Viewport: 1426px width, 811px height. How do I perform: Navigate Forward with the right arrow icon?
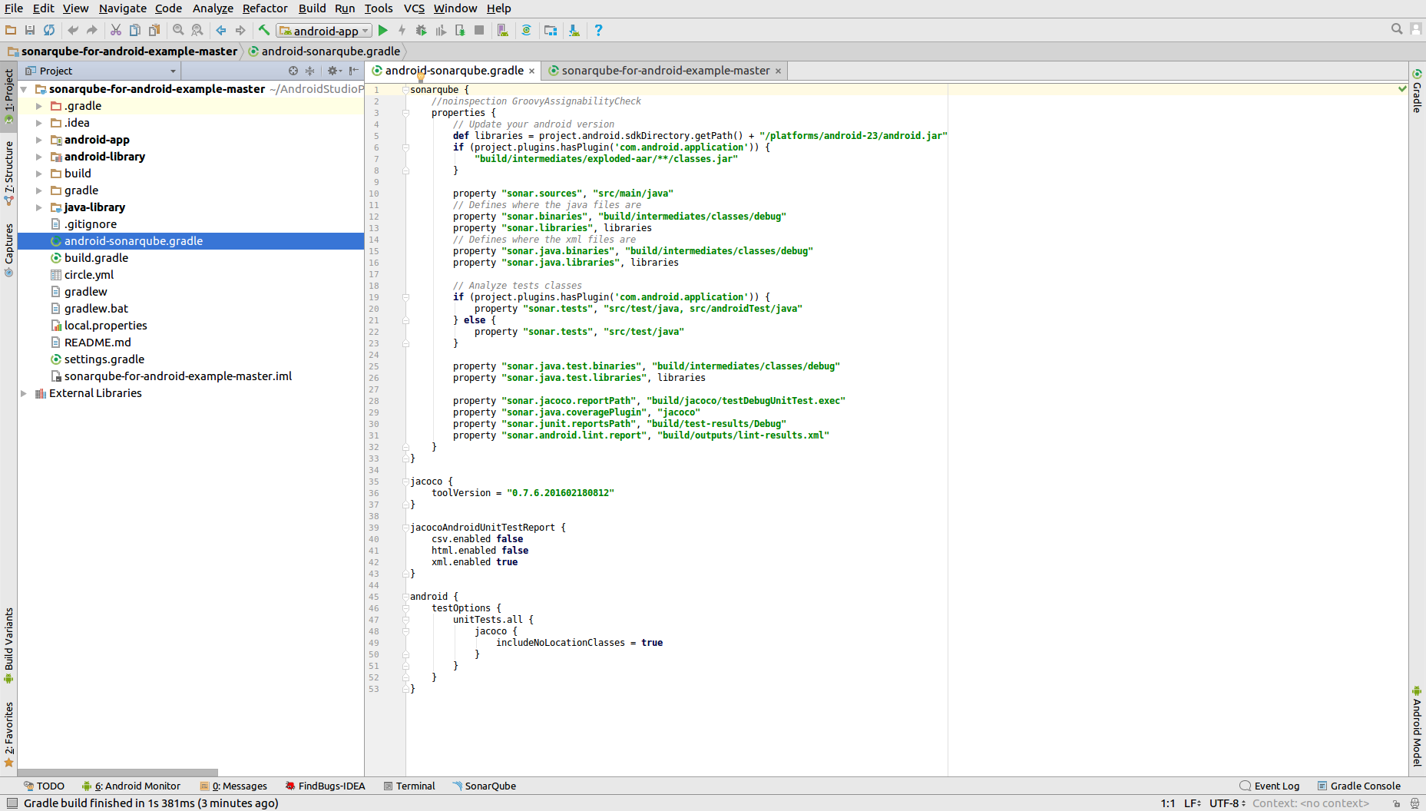point(240,30)
